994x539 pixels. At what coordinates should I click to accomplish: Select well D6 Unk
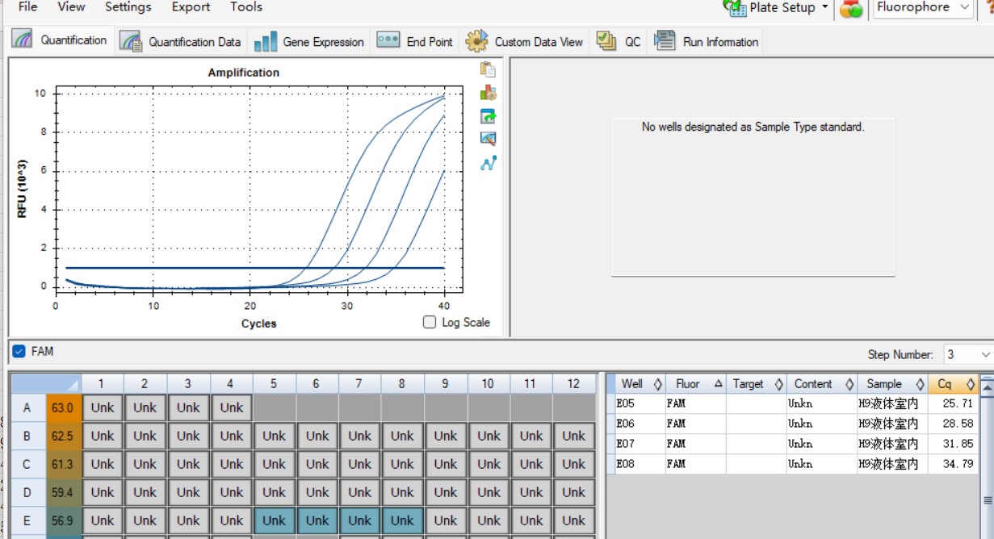click(x=317, y=492)
